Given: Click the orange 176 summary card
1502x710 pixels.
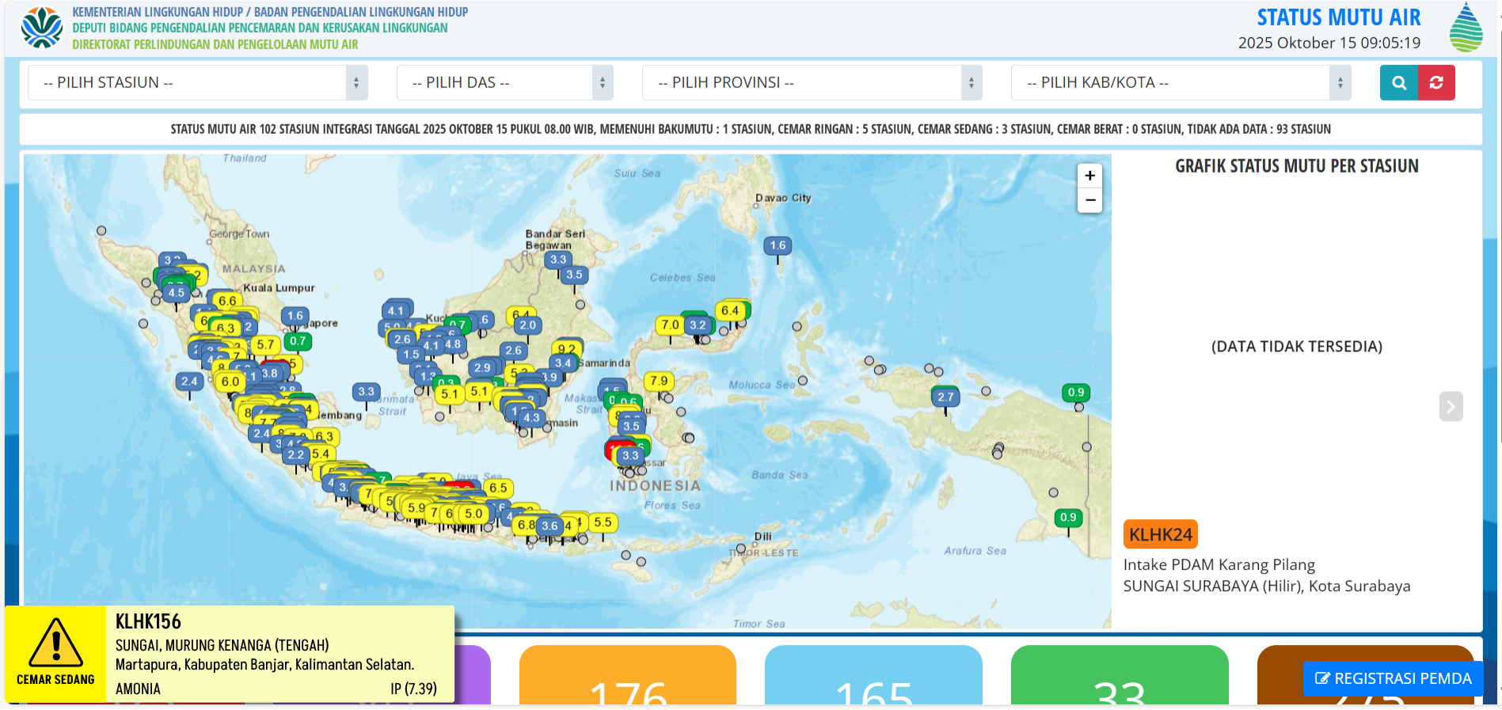Looking at the screenshot, I should [627, 677].
